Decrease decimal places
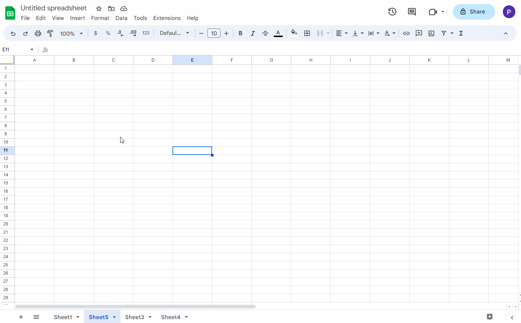The height and width of the screenshot is (323, 521). pyautogui.click(x=121, y=33)
